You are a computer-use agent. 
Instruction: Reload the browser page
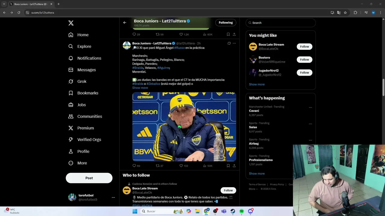click(19, 13)
